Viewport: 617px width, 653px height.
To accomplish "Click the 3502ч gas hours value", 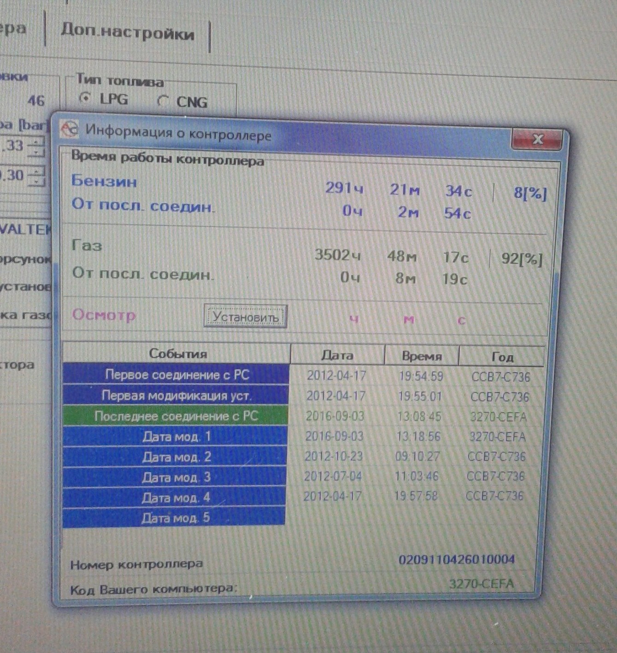I will pos(338,254).
